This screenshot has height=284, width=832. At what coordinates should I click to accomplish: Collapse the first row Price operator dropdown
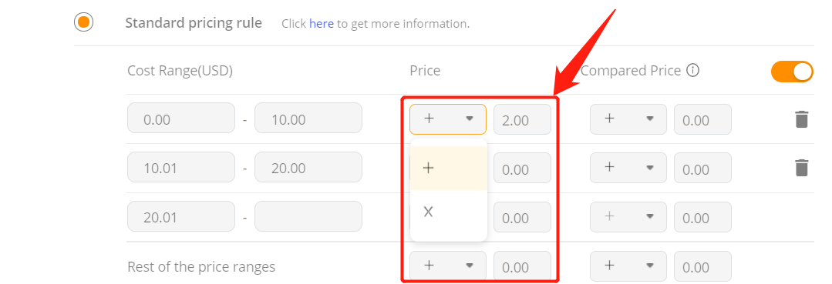tap(448, 119)
